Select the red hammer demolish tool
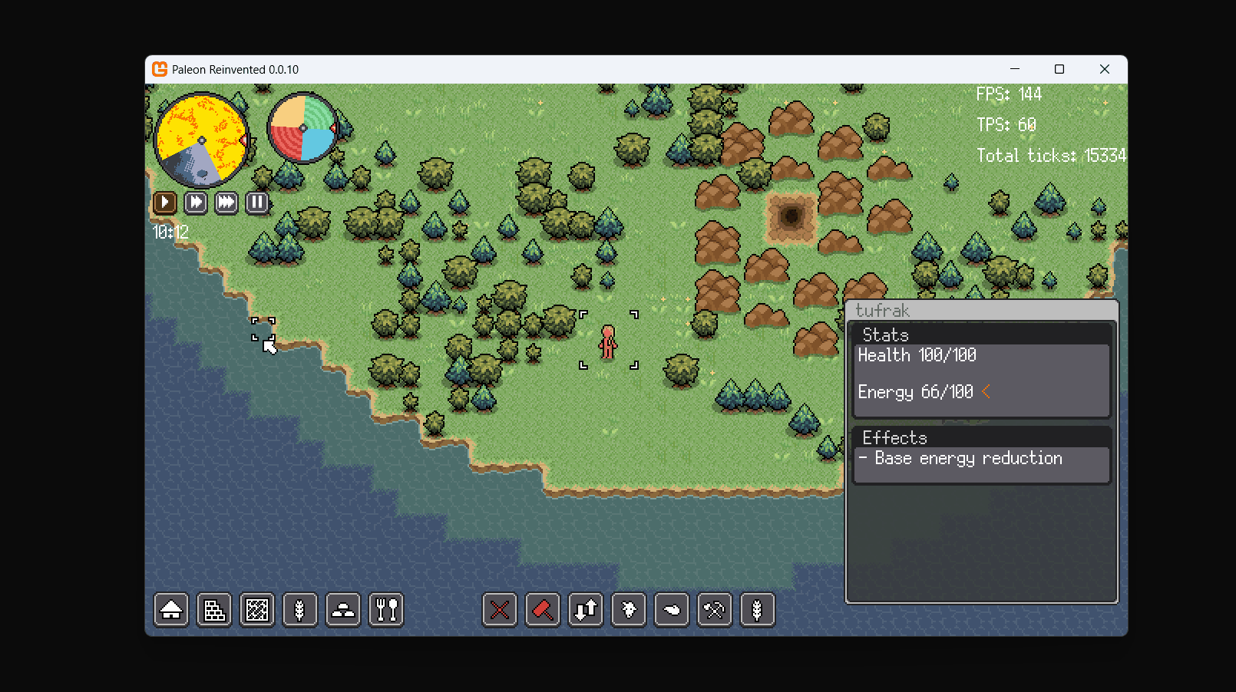1236x692 pixels. [543, 611]
